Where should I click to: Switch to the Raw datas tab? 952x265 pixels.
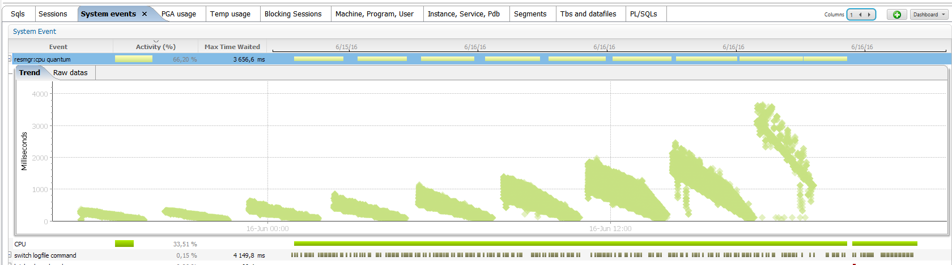[x=70, y=73]
